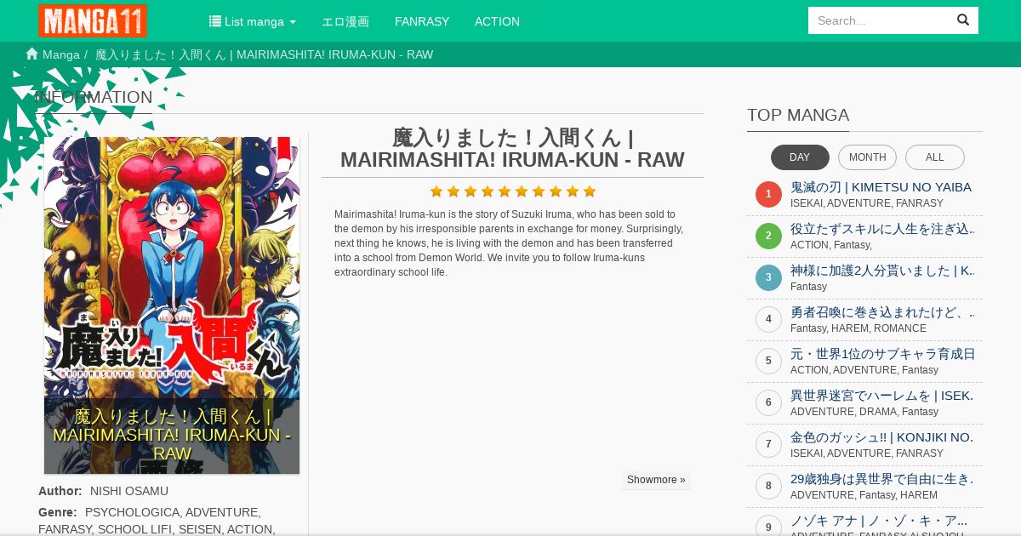Open 金色のガッシュ!! KONJIKI NO link
This screenshot has width=1021, height=536.
point(881,437)
